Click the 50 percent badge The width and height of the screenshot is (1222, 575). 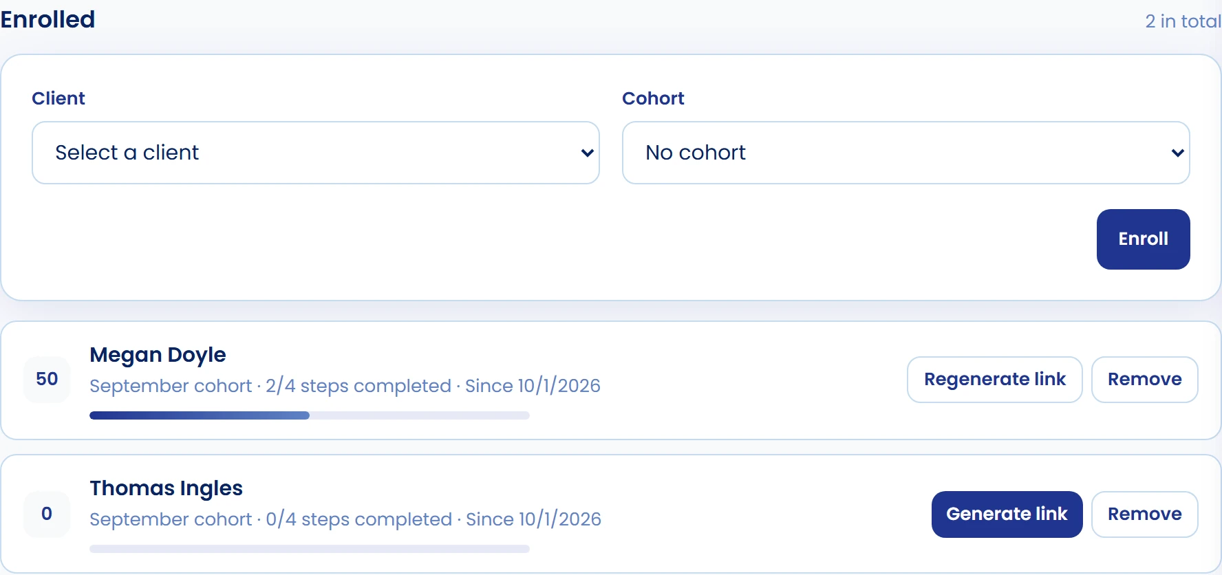pos(47,379)
